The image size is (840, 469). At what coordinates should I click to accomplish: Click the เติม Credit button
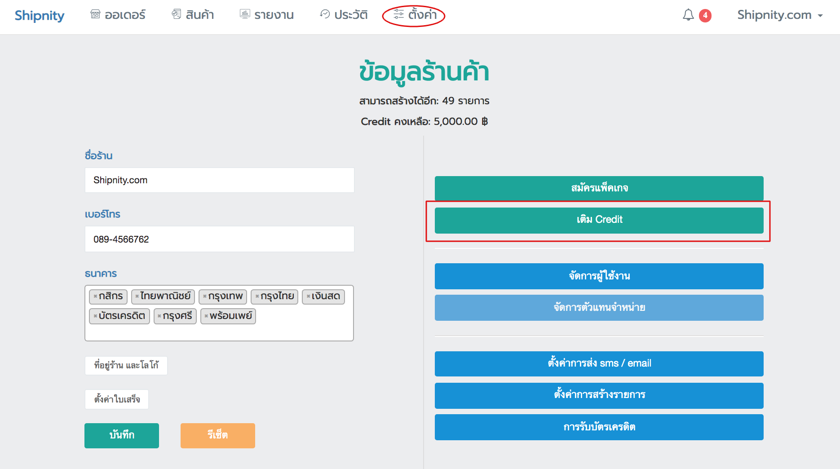[599, 220]
